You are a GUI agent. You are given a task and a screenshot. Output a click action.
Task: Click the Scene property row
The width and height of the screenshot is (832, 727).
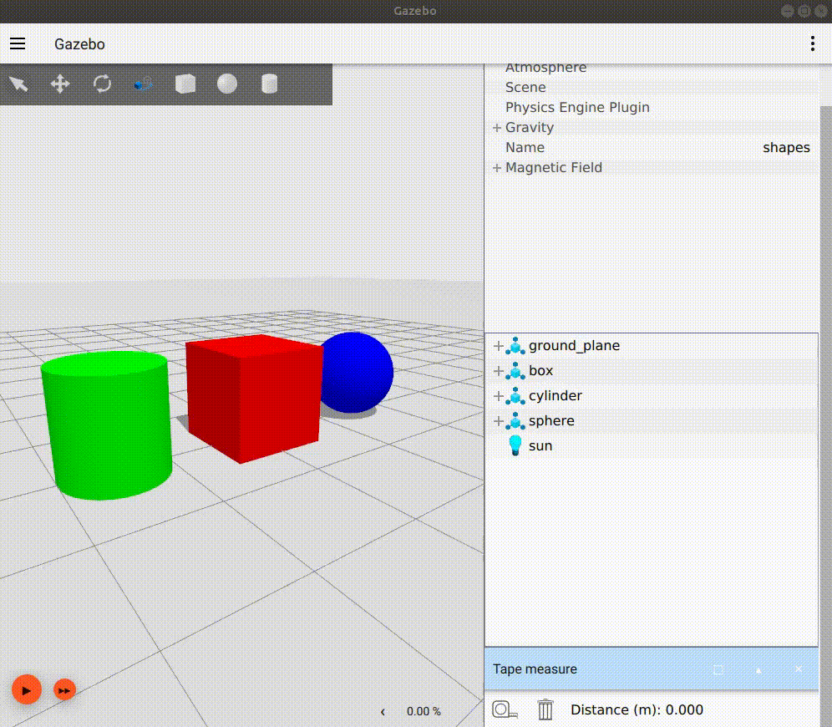coord(652,87)
